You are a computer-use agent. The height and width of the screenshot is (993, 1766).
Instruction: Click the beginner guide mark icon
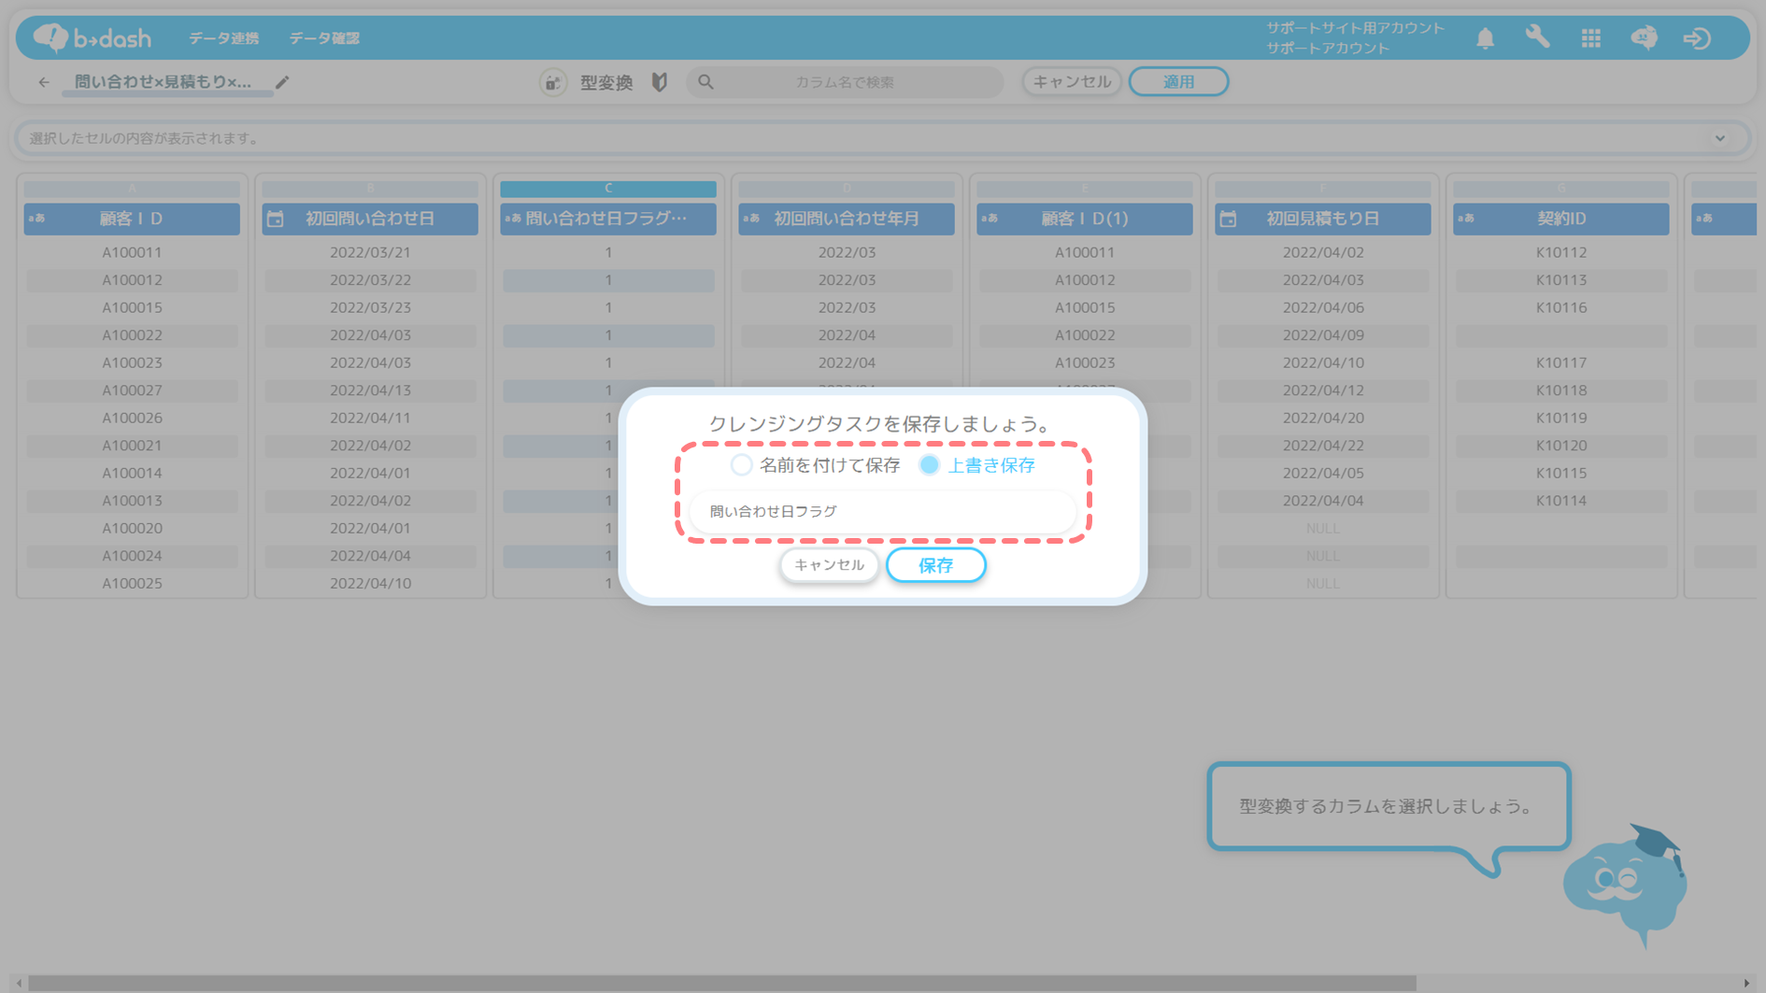(x=660, y=82)
